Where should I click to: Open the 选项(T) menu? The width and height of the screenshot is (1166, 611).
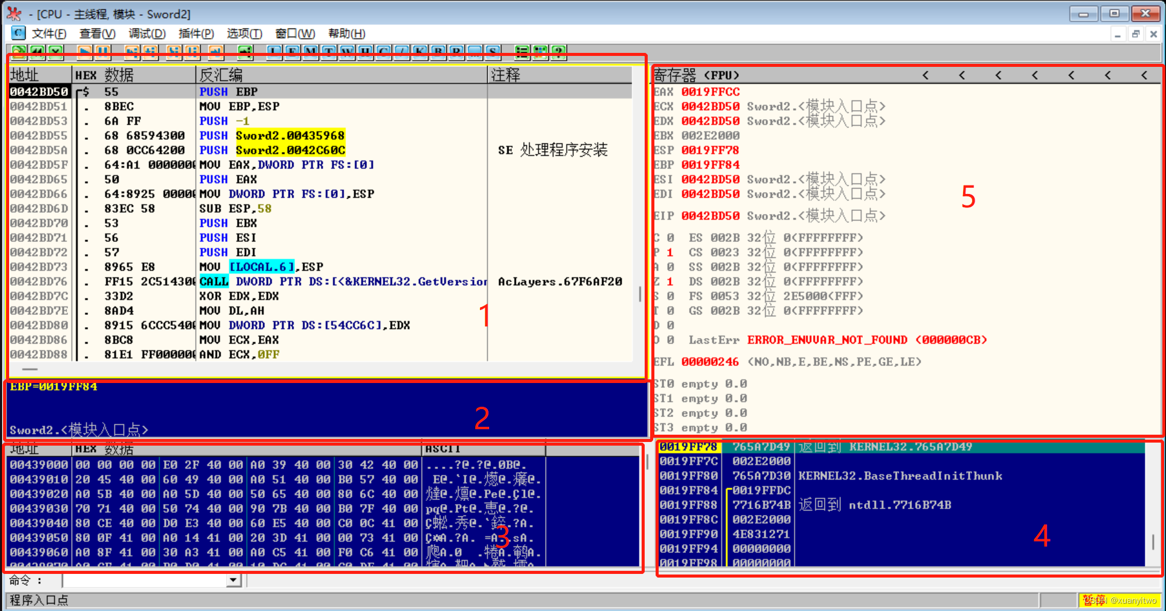pyautogui.click(x=245, y=33)
